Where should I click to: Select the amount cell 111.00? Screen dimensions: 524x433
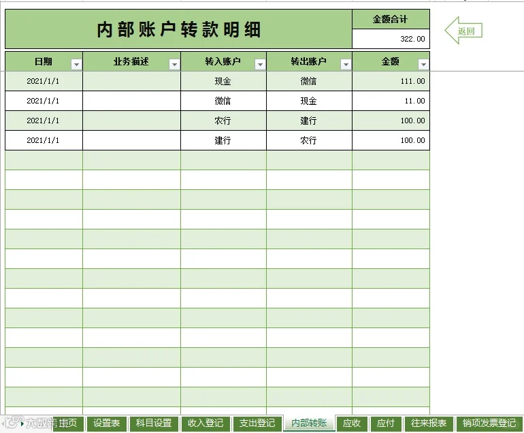(391, 81)
